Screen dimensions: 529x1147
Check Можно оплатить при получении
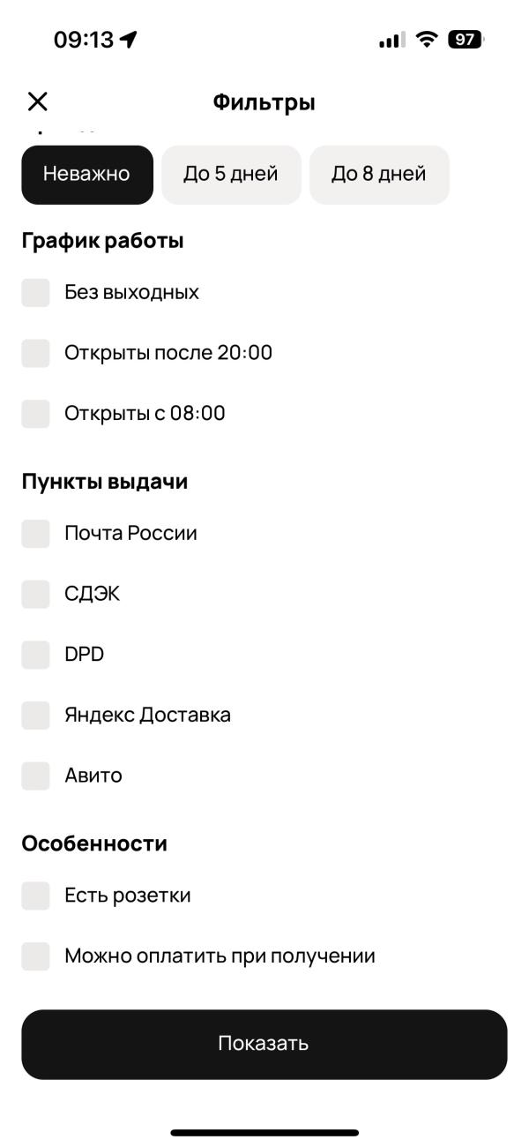(x=34, y=955)
